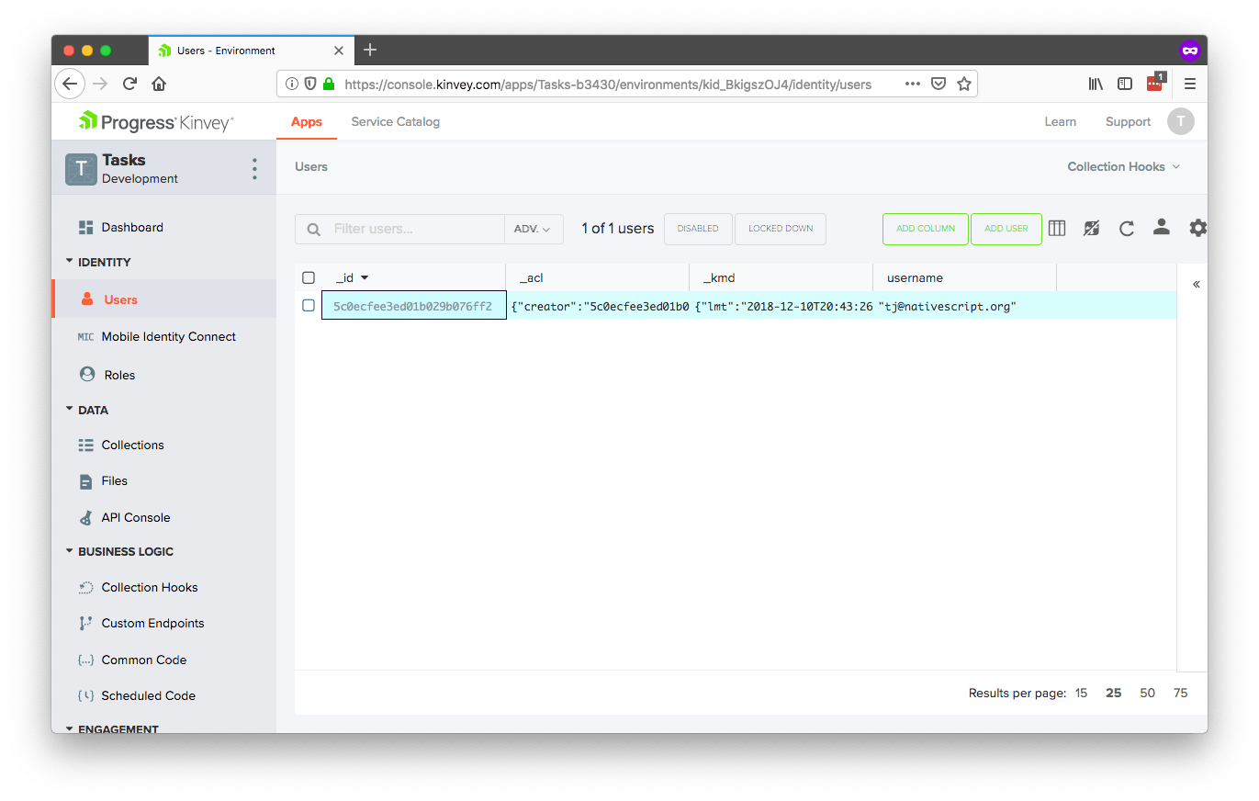Click the refresh users list icon

[x=1127, y=229]
